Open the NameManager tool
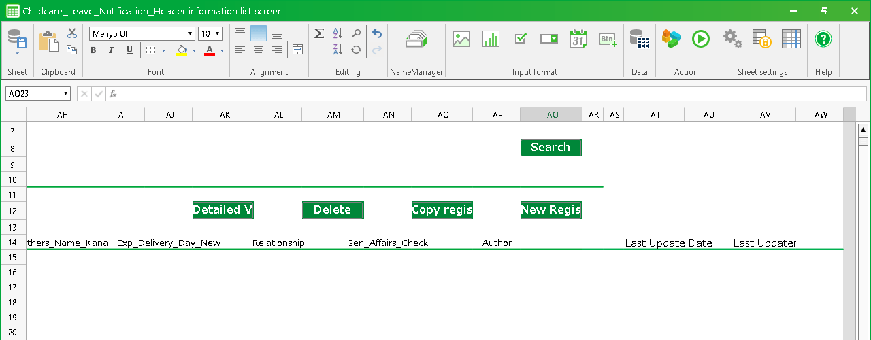Viewport: 871px width, 340px height. 416,39
